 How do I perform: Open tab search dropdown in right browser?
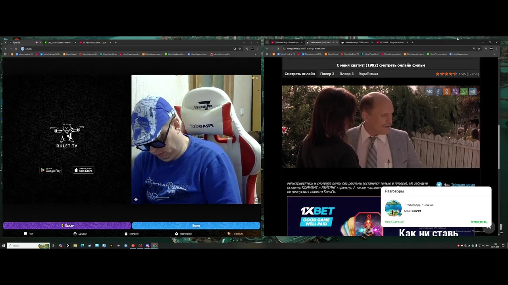(x=267, y=42)
